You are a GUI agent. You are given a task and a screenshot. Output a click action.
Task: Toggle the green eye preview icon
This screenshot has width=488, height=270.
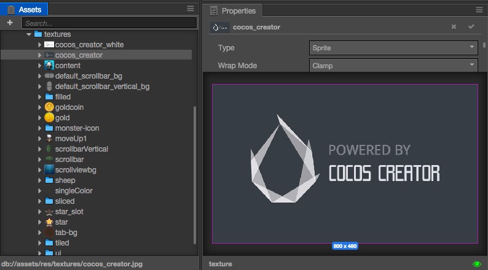click(476, 264)
